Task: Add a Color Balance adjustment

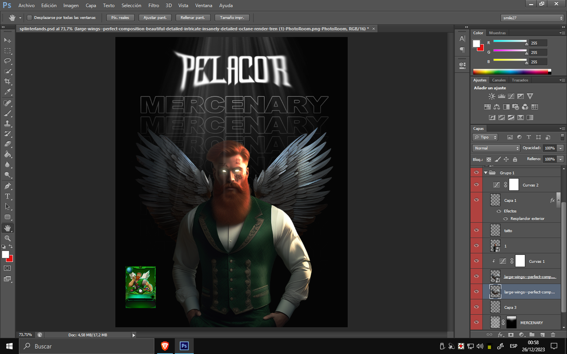Action: point(497,107)
